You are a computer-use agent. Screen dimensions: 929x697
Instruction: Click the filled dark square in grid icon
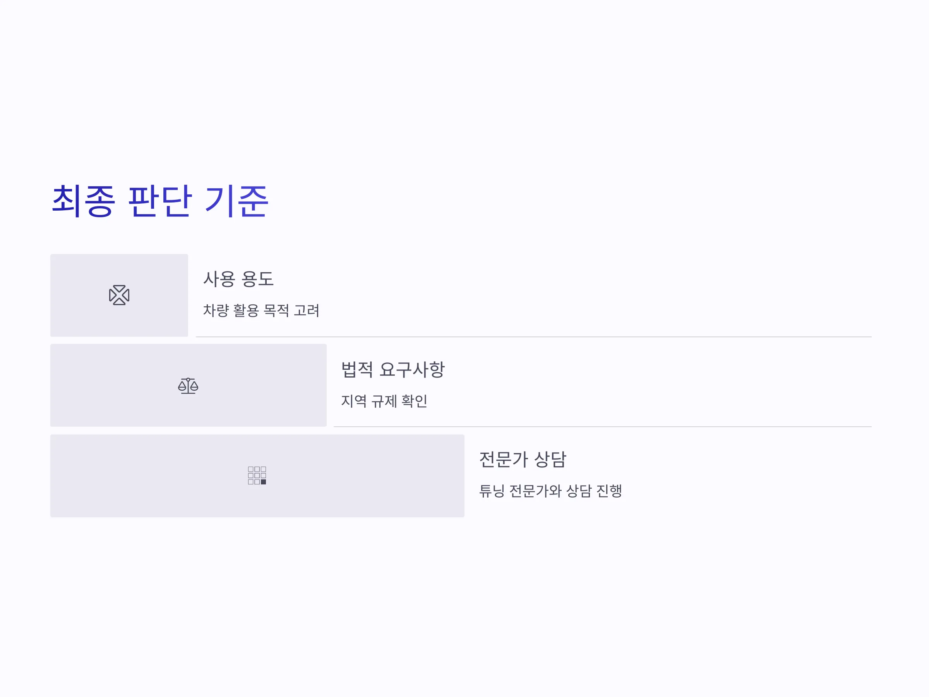pyautogui.click(x=263, y=482)
